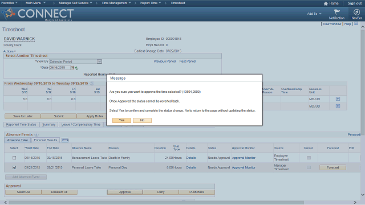Click the help icon next to date range header
This screenshot has height=205, width=365.
(x=92, y=84)
